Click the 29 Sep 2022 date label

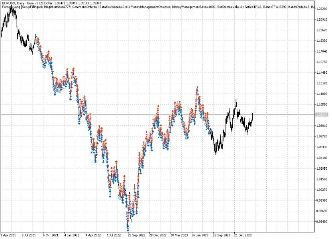pos(137,235)
